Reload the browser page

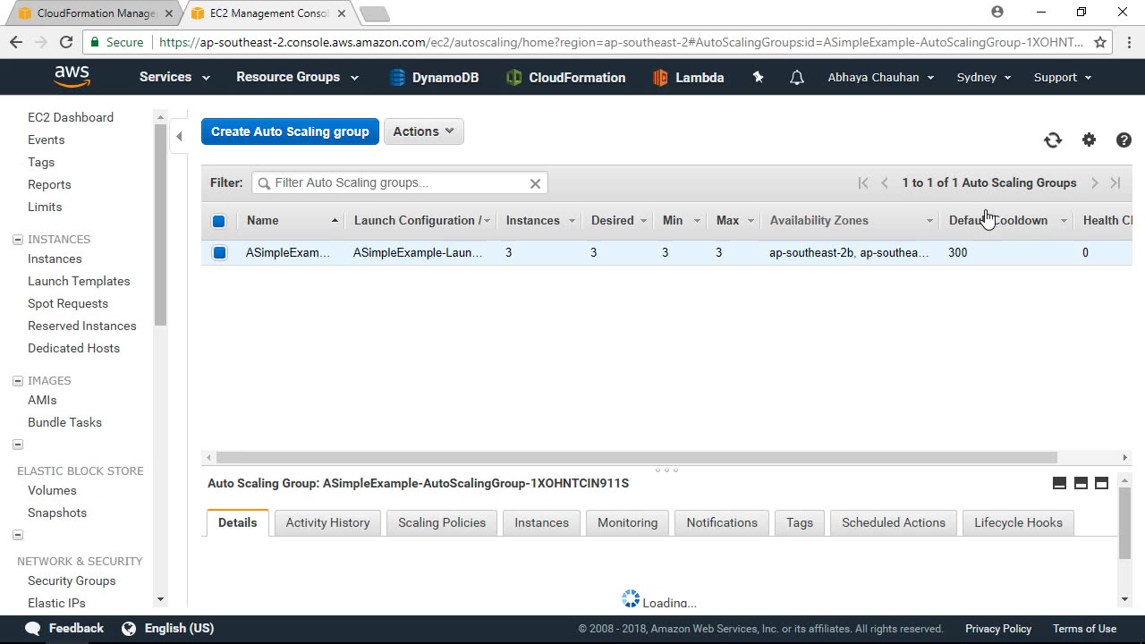(65, 42)
